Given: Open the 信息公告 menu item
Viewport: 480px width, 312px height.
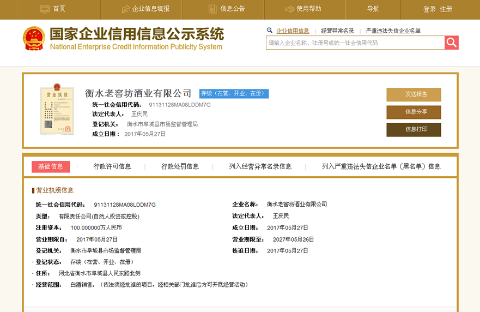Looking at the screenshot, I should tap(233, 9).
